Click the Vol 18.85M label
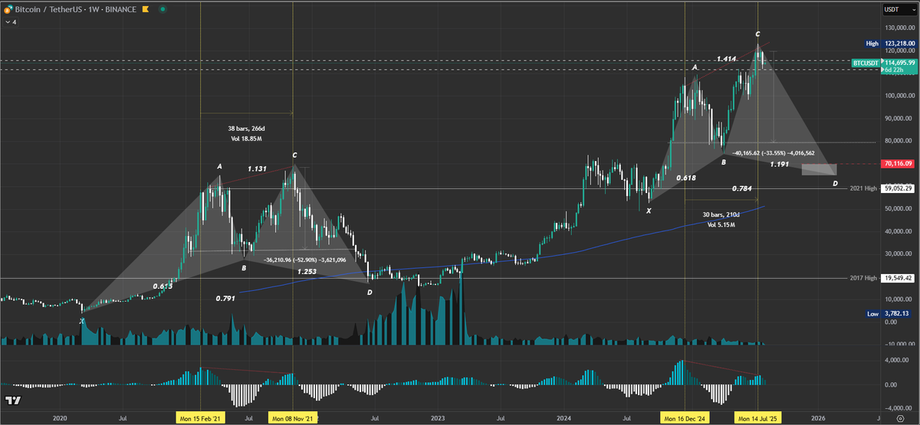 pyautogui.click(x=247, y=138)
